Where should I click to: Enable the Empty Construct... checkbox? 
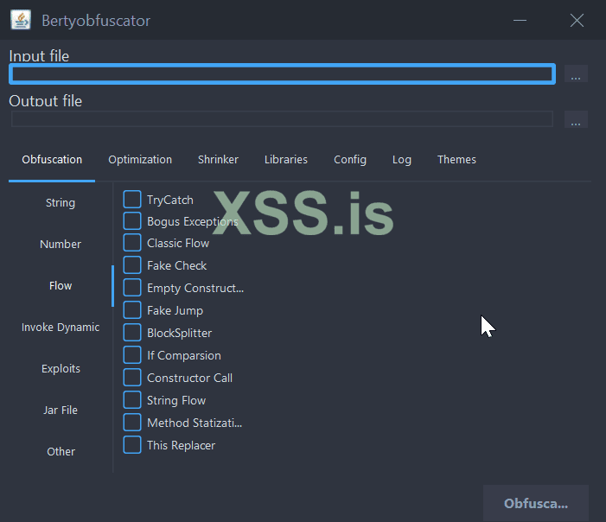tap(132, 288)
